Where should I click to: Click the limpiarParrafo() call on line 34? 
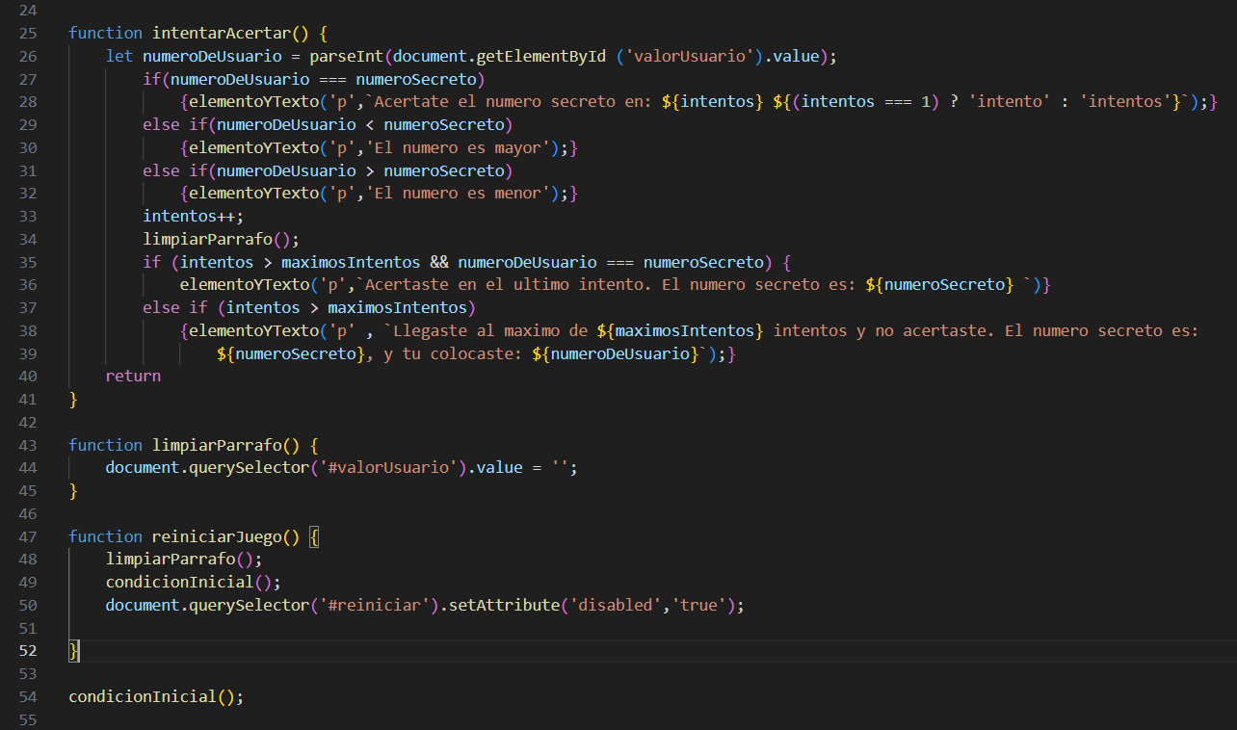click(222, 239)
